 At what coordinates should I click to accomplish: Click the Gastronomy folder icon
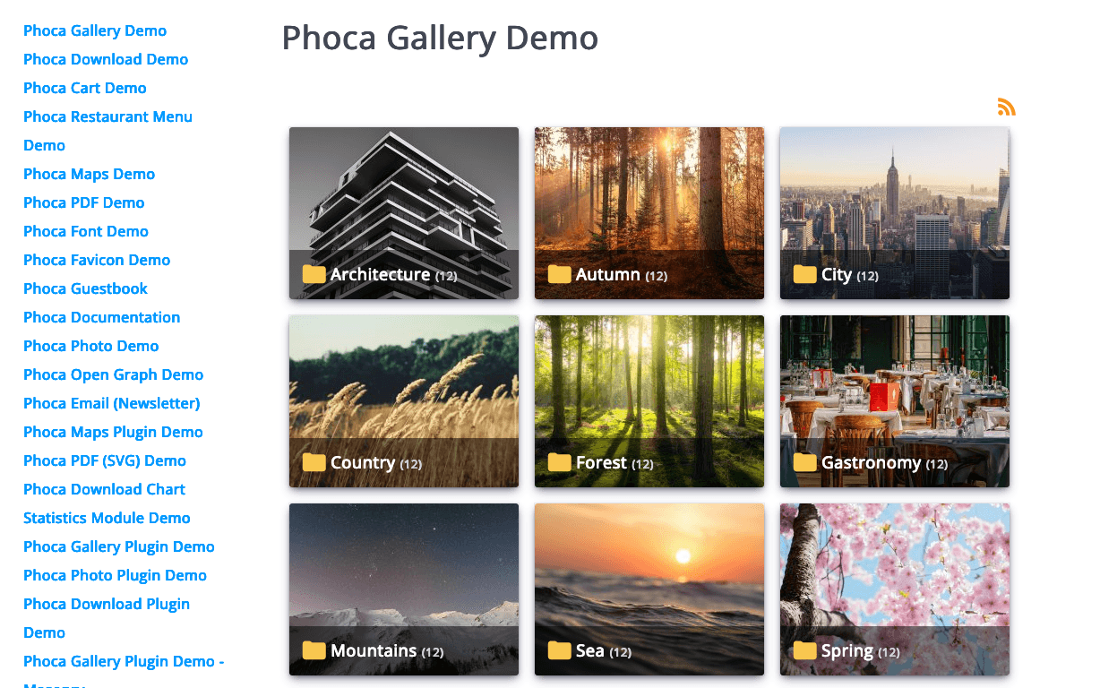tap(804, 462)
